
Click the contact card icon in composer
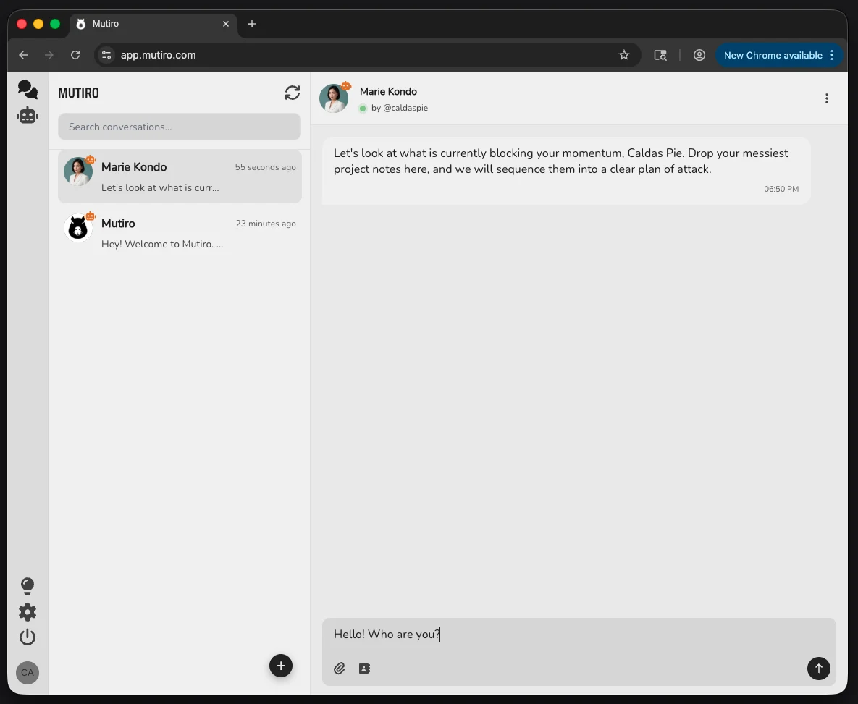[x=364, y=668]
